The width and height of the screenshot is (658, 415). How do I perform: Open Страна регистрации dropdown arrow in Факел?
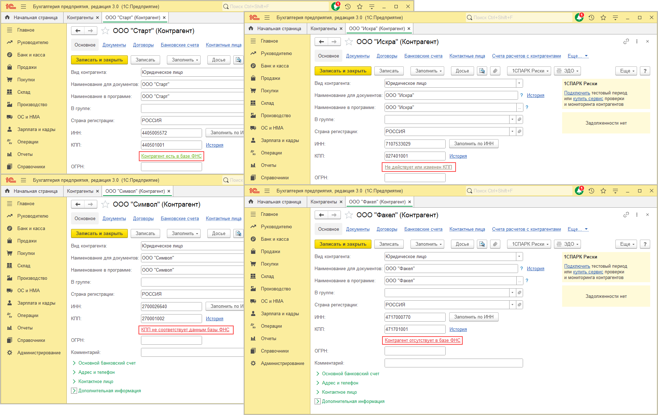[x=512, y=305]
